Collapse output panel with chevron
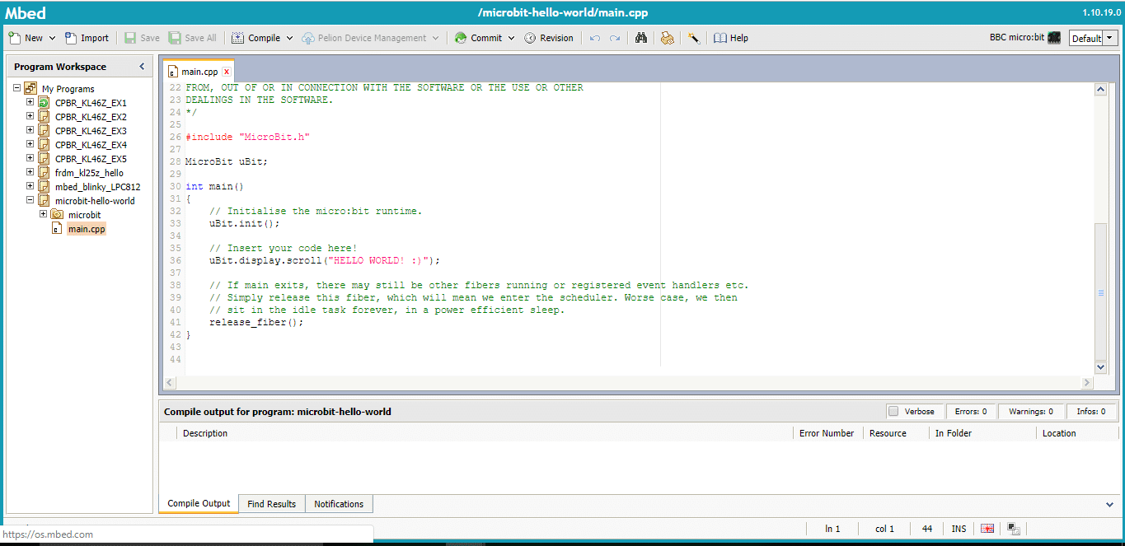This screenshot has height=546, width=1125. coord(1109,504)
